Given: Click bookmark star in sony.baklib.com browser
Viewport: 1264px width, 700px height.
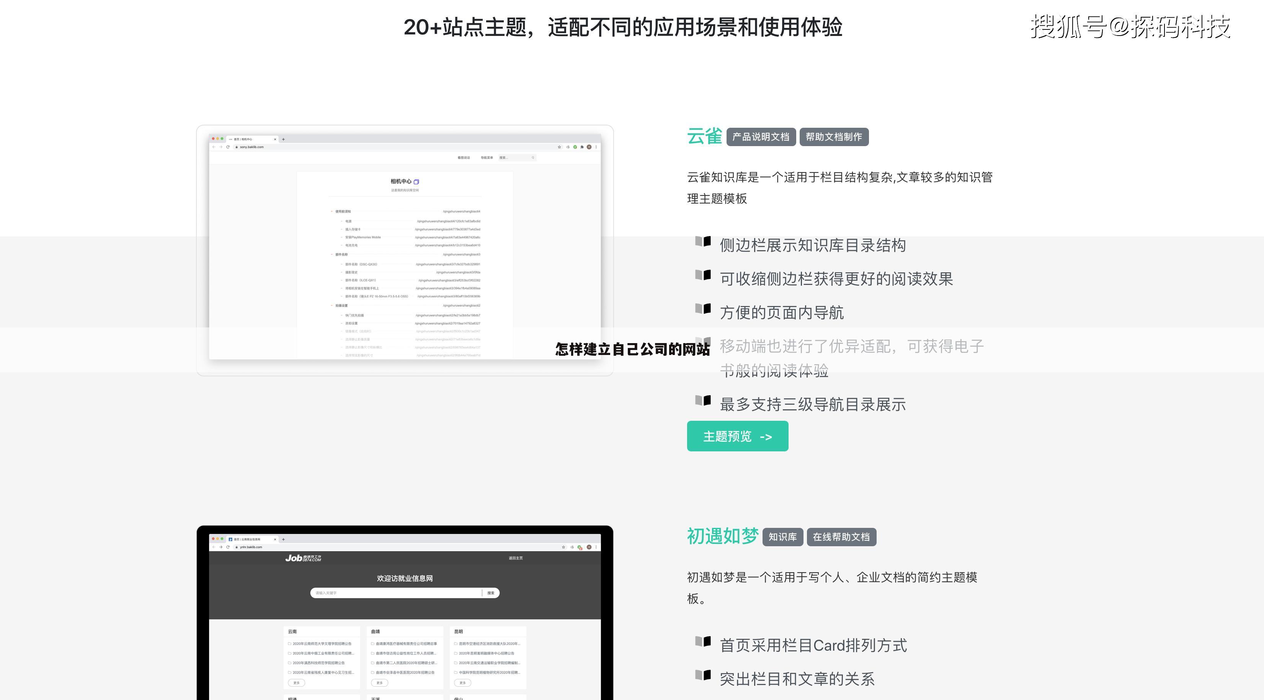Looking at the screenshot, I should click(x=559, y=147).
